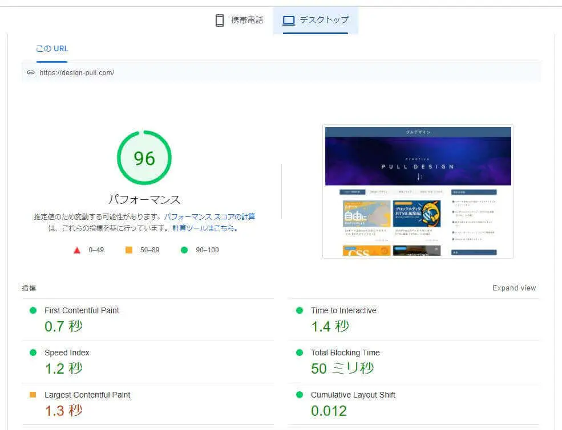Click the link chain icon beside the URL
562x430 pixels.
[30, 72]
